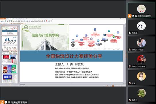
Task: Select the sixth slide thumbnail with the blue table
Action: click(10, 79)
